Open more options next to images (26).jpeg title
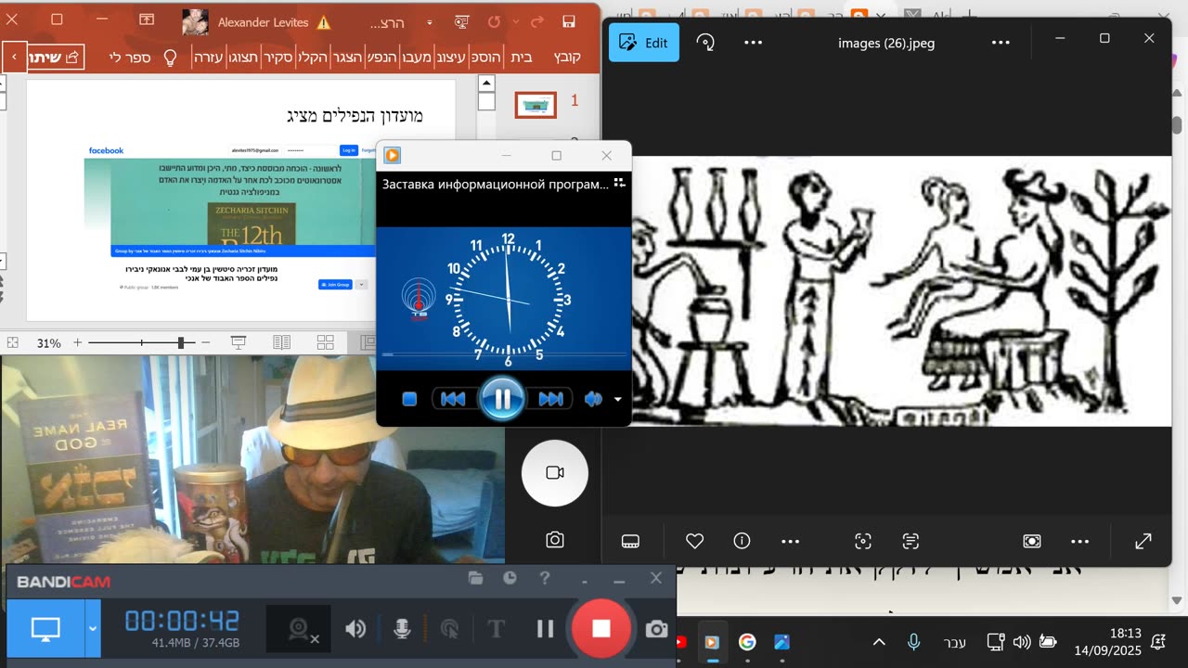 [1000, 43]
